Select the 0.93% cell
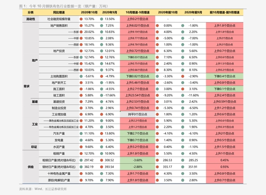 224,167
